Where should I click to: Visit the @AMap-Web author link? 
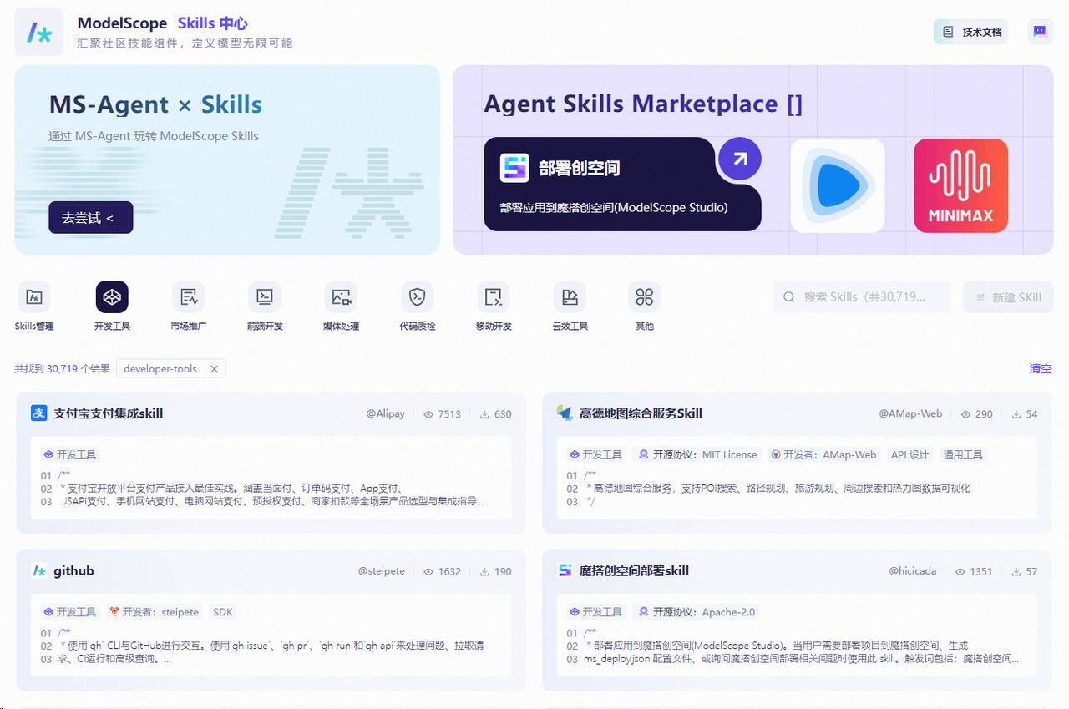click(910, 413)
